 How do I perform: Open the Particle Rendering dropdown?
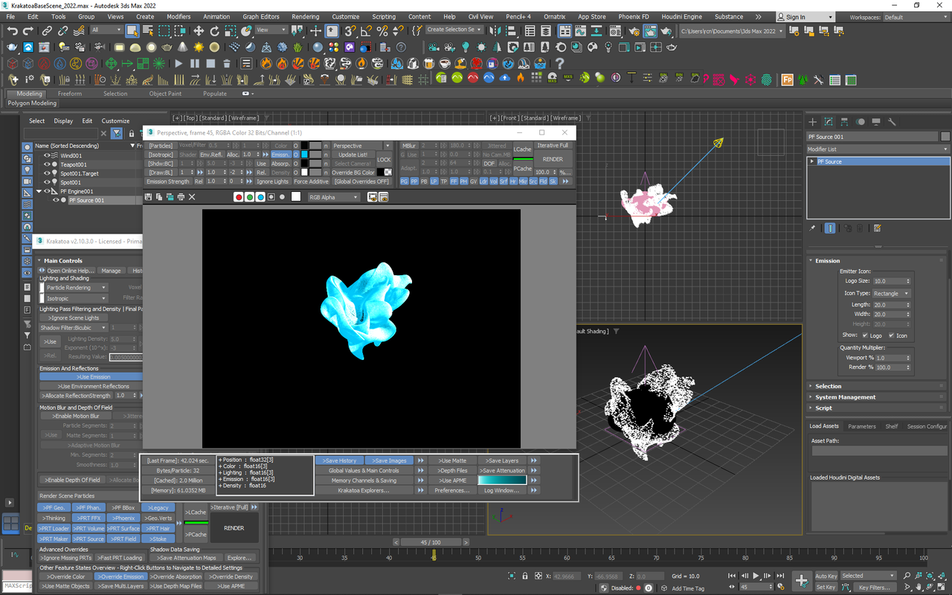point(77,288)
